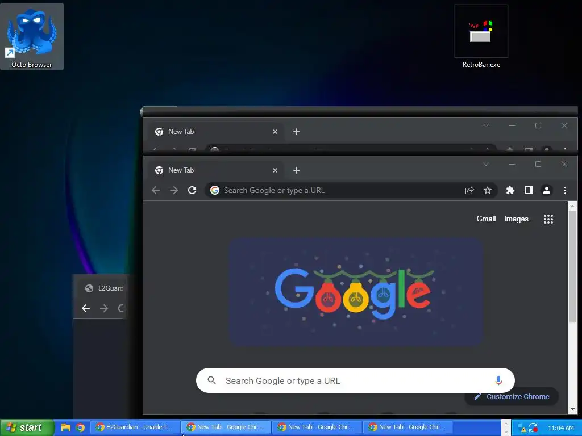Launch Chrome from the quick launch bar
Screen dimensions: 582x436
80,427
